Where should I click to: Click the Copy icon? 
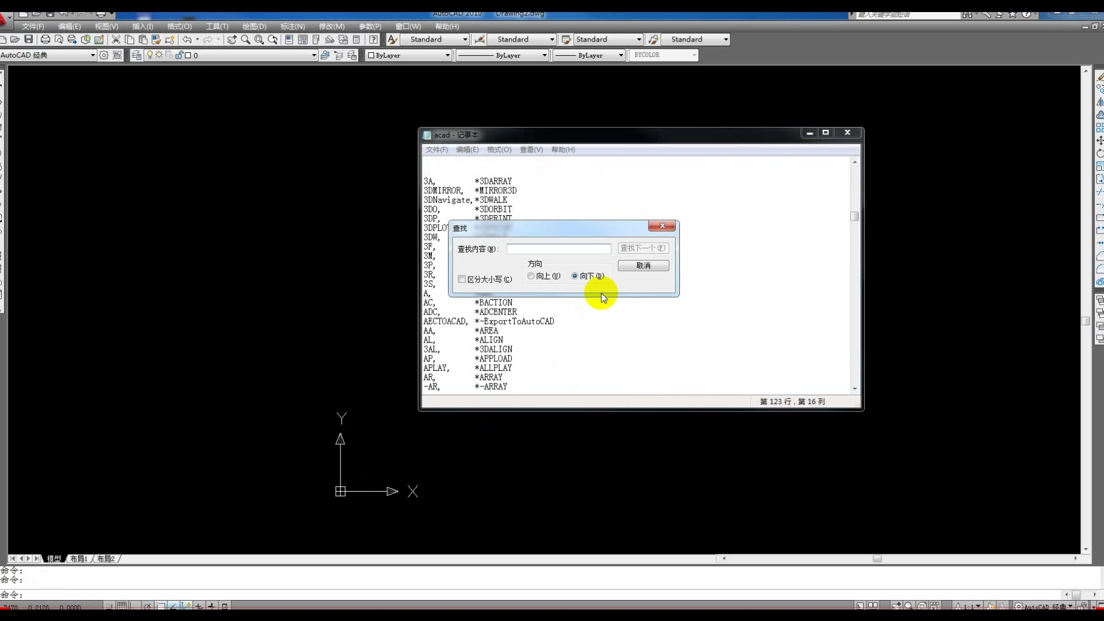coord(129,39)
